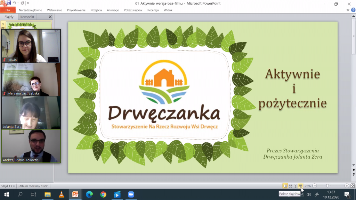
Task: Open Narzędzia główne ribbon tab
Action: click(x=31, y=10)
